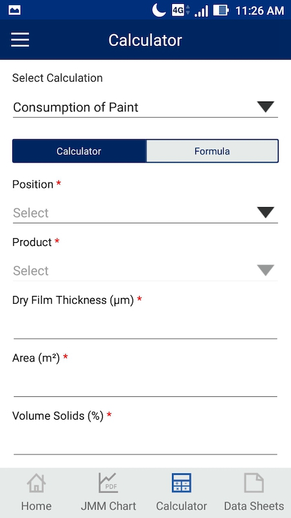Open the JMM Chart PDF icon

(x=108, y=482)
